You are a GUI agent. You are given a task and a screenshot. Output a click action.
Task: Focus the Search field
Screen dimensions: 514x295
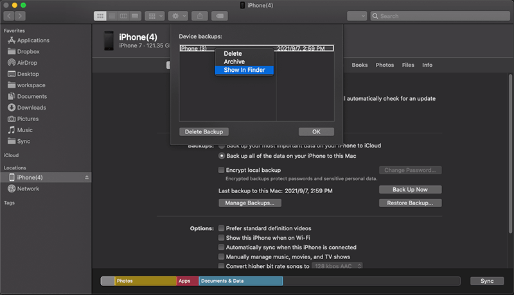440,16
